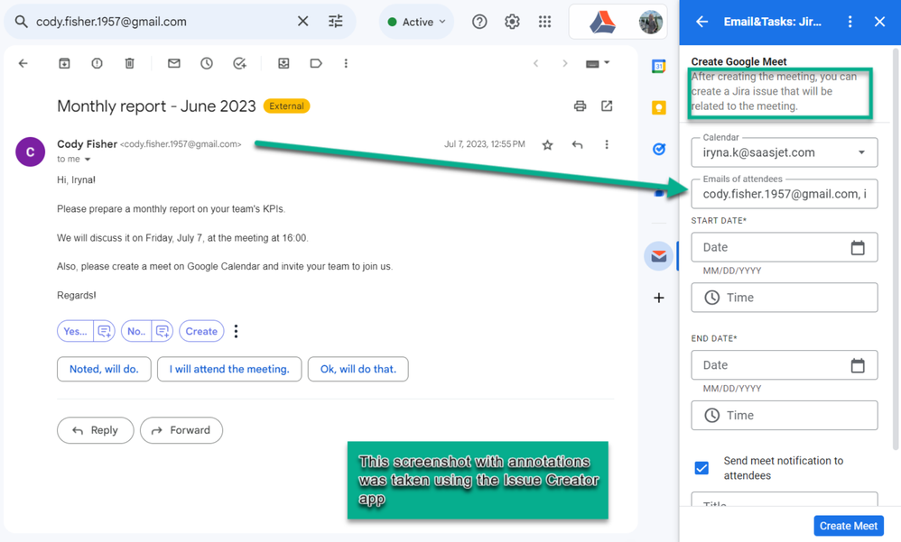Star the Cody Fisher message
The height and width of the screenshot is (542, 901).
tap(548, 144)
